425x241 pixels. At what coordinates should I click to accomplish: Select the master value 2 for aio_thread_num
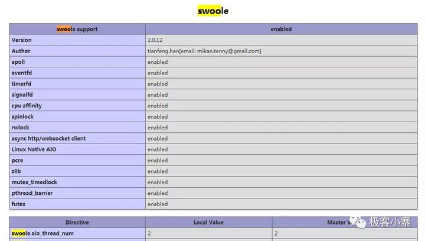276,233
